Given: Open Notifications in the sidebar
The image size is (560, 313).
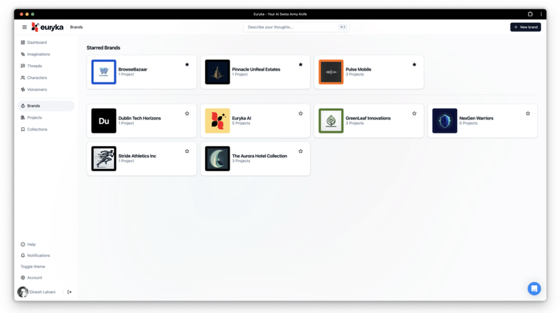Looking at the screenshot, I should (x=38, y=256).
